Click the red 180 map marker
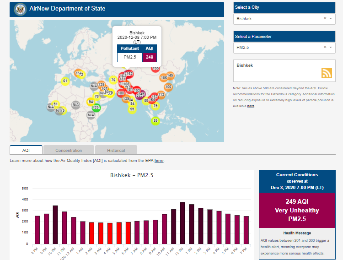The width and height of the screenshot is (343, 260). (121, 93)
